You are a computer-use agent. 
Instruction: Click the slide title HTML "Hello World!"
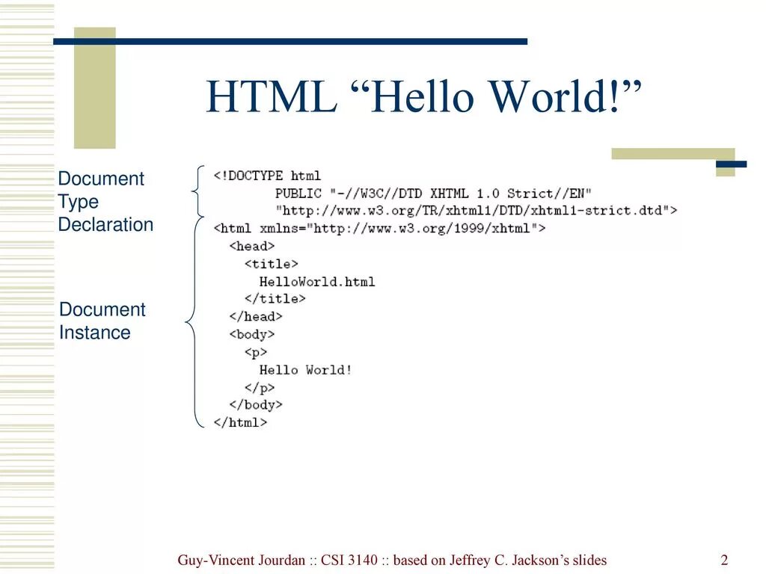pos(423,96)
